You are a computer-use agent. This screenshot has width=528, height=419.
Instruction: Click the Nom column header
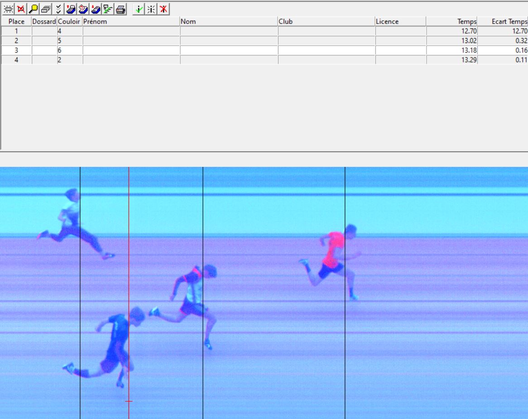(229, 22)
